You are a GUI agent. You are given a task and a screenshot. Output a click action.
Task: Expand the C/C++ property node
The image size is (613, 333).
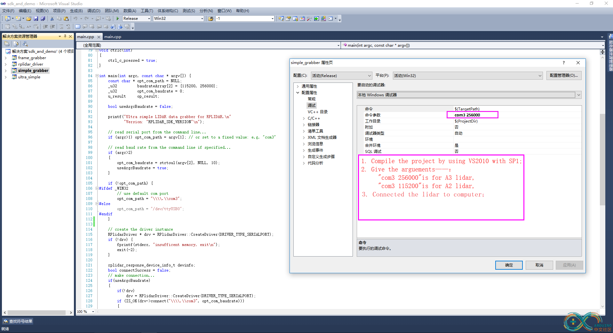304,118
